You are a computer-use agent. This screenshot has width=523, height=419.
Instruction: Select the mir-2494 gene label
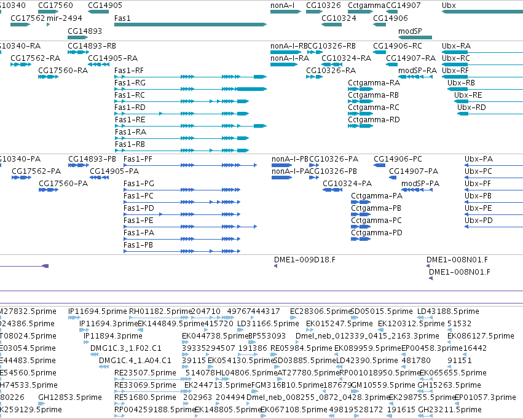(65, 18)
